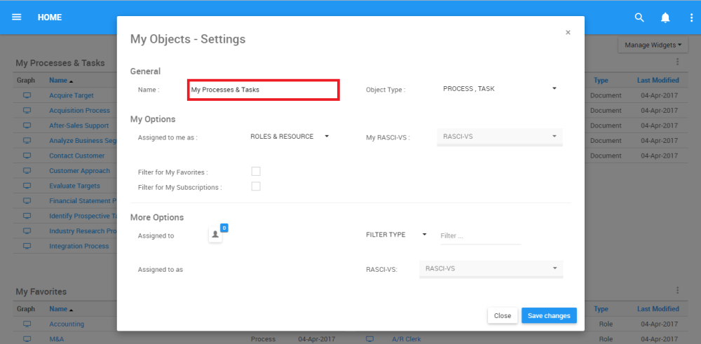The height and width of the screenshot is (344, 701).
Task: Open the notifications bell
Action: (x=665, y=18)
